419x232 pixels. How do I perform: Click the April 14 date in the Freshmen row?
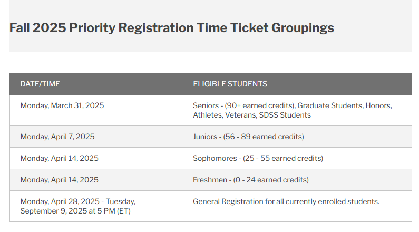pos(59,180)
